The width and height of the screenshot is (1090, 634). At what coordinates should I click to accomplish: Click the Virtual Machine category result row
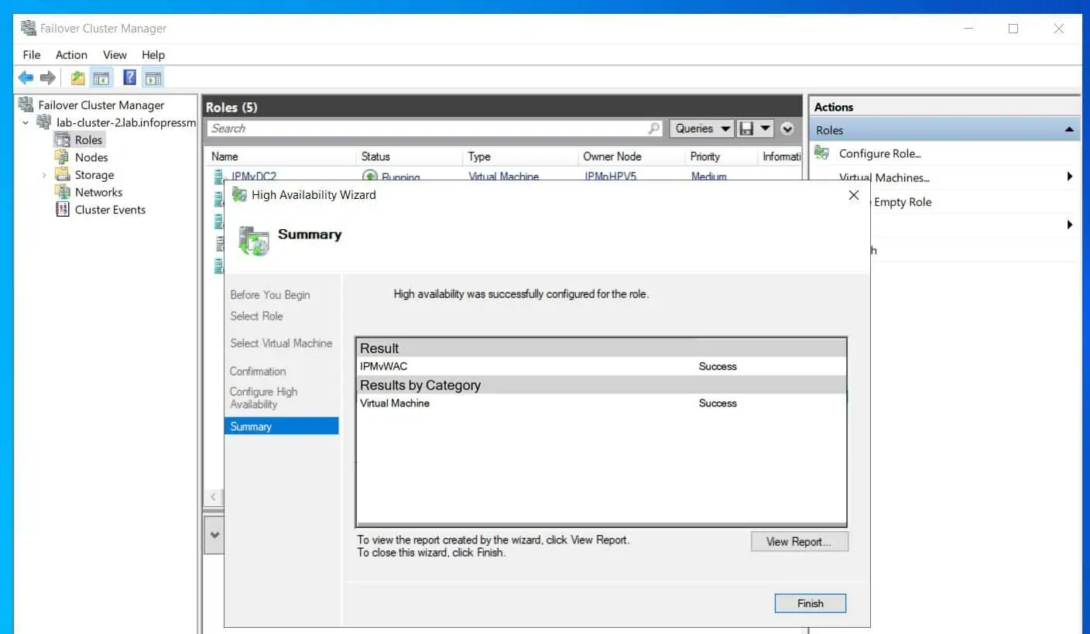pyautogui.click(x=601, y=403)
